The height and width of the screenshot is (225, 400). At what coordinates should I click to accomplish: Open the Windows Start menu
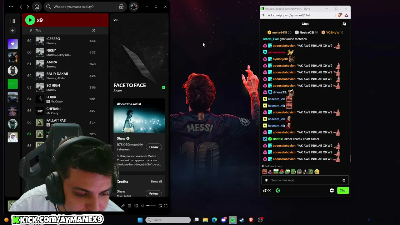[x=140, y=220]
